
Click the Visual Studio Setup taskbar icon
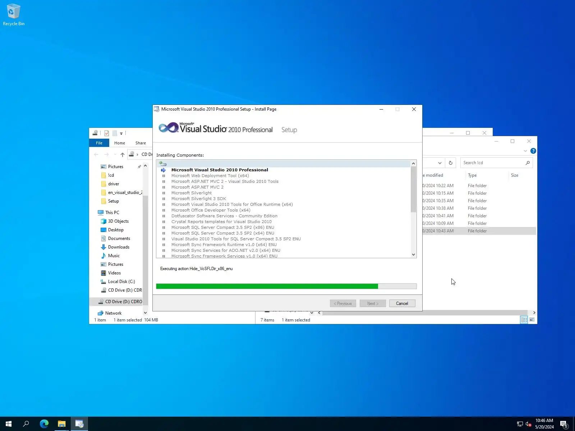tap(79, 424)
